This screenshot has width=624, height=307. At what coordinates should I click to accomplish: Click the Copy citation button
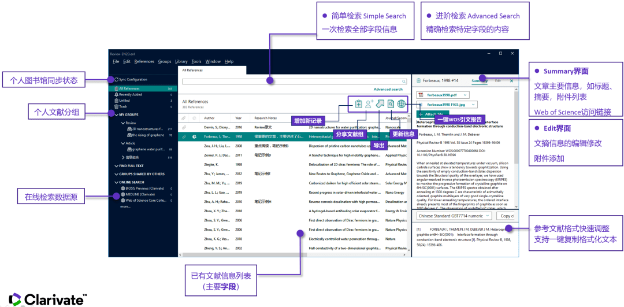(506, 216)
